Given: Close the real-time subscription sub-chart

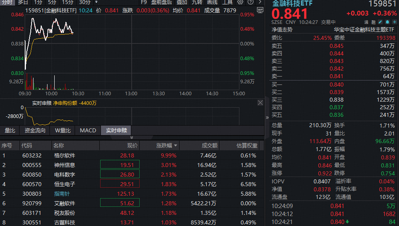Looking at the screenshot, I should pyautogui.click(x=260, y=103).
